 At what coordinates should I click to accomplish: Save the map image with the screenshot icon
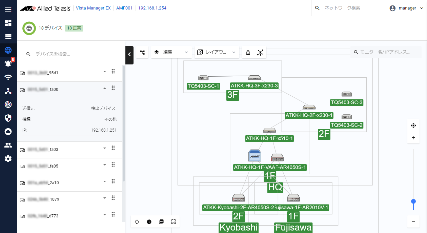174,222
